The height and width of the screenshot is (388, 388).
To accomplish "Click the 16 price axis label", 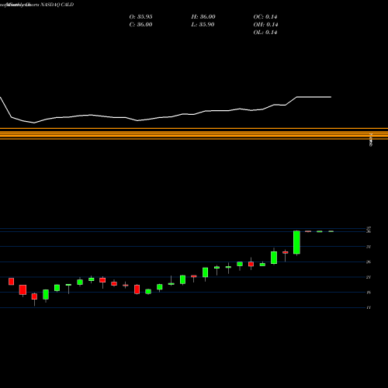I will pos(369,293).
